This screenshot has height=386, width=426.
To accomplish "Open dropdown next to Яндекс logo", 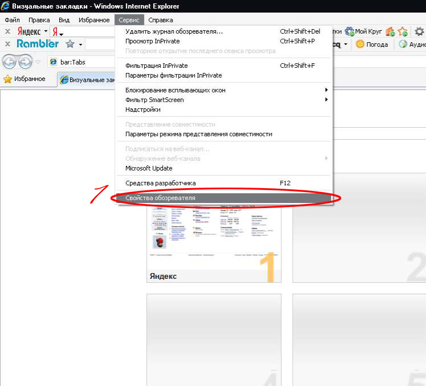I will click(x=46, y=31).
